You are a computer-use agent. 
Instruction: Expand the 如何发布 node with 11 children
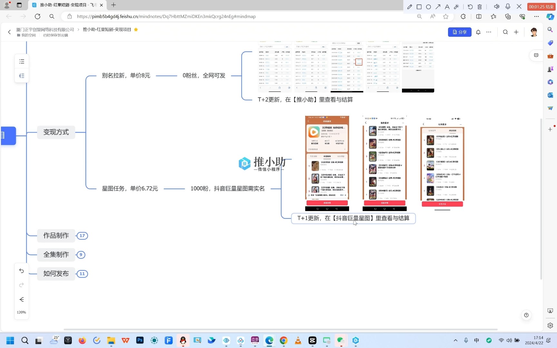[82, 274]
